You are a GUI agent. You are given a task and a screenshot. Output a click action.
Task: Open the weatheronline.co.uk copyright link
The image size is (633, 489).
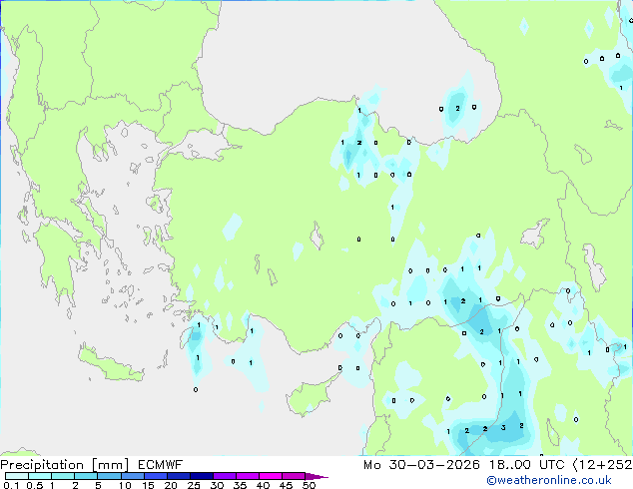[549, 480]
